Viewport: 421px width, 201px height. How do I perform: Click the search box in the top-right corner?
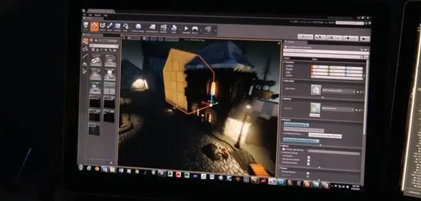(349, 23)
